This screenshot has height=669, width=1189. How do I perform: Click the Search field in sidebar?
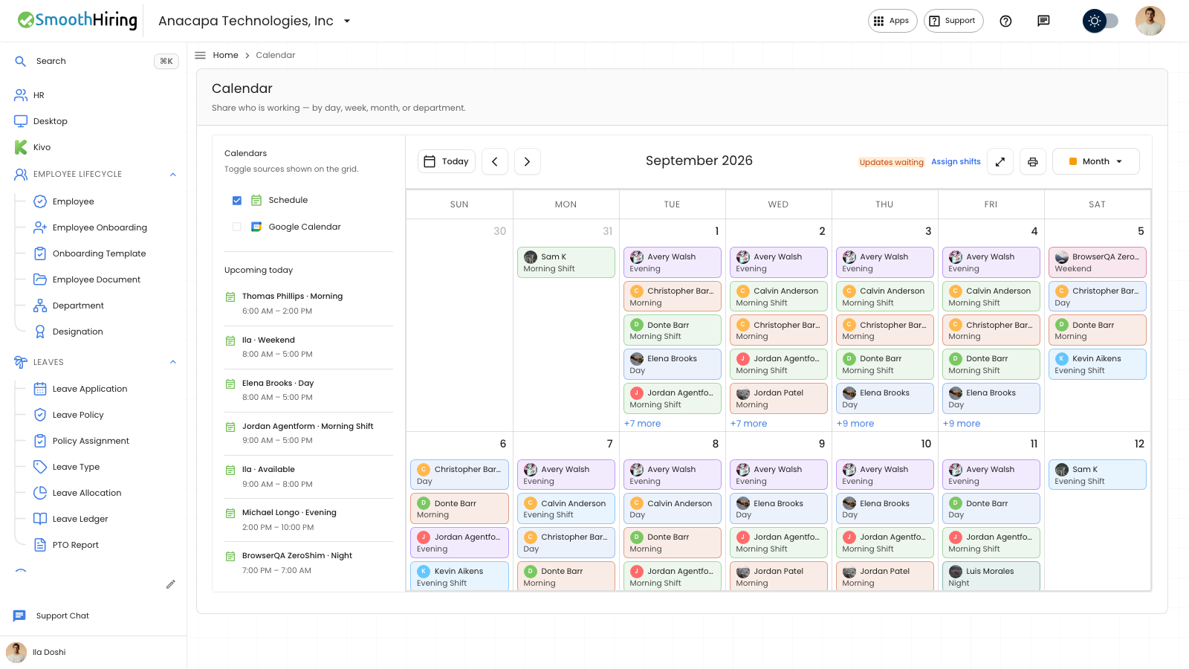click(x=95, y=61)
